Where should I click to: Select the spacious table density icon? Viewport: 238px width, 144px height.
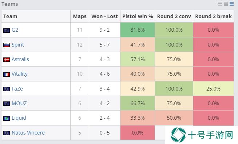[231, 4]
